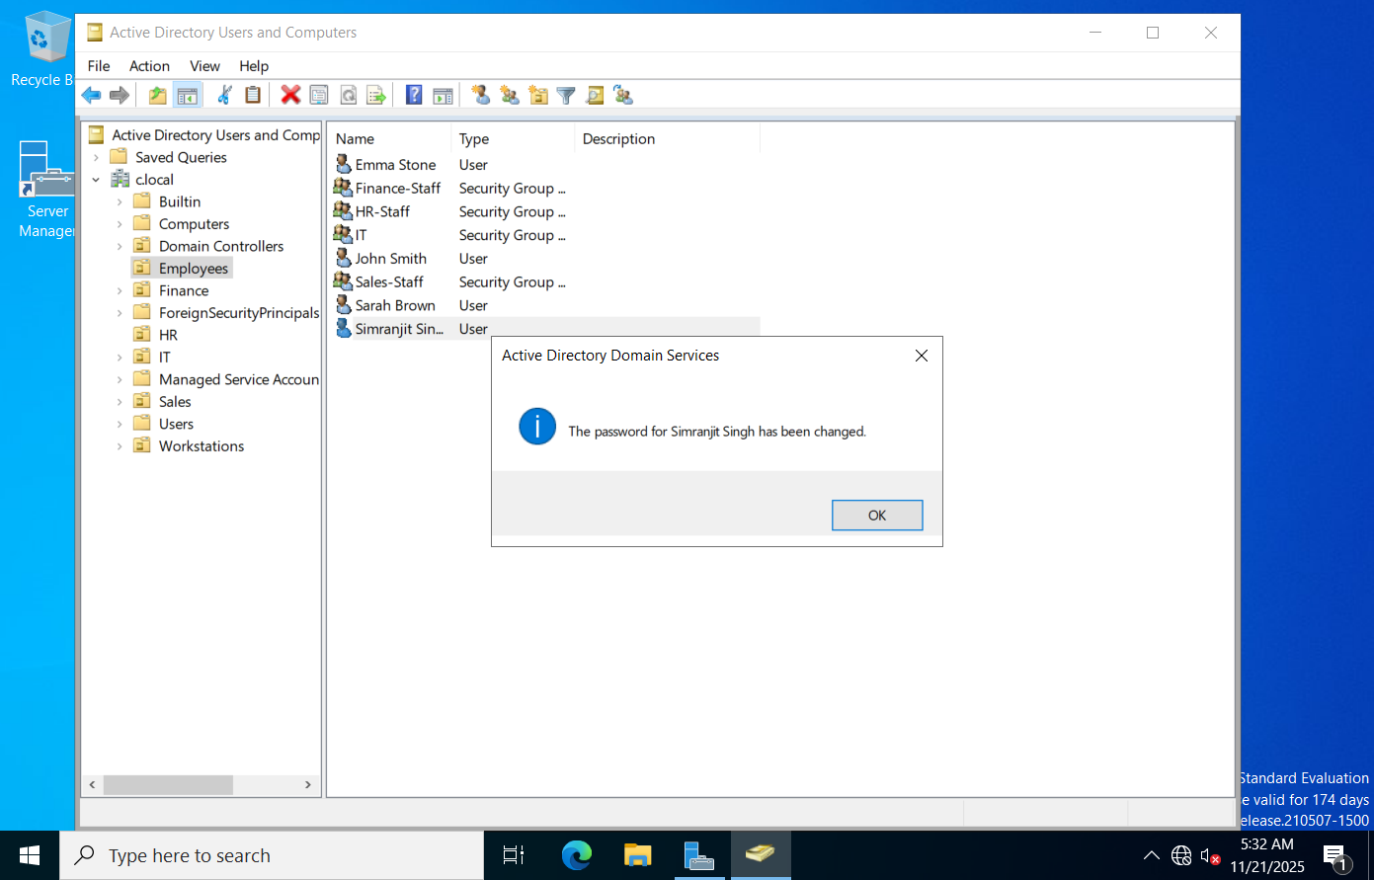Create a new user with toolbar icon
1374x880 pixels.
tap(481, 95)
